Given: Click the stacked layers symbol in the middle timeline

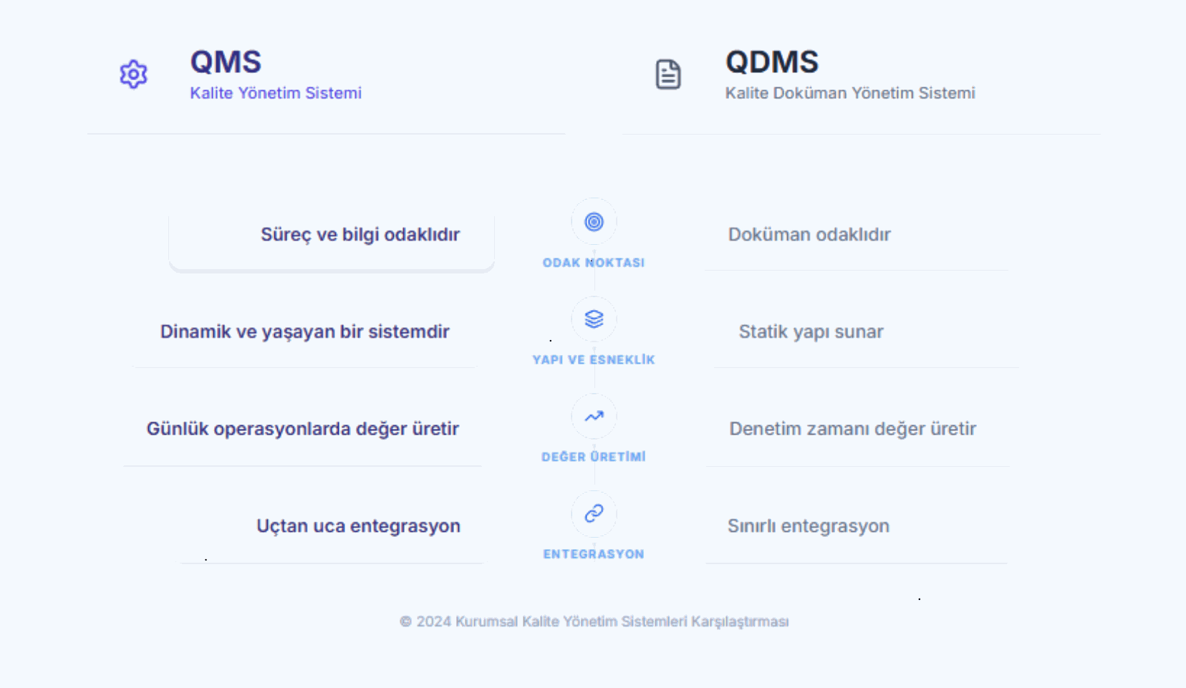Looking at the screenshot, I should [x=594, y=319].
